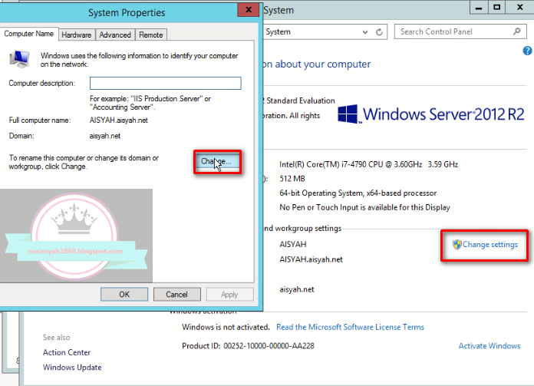
Task: Close the System Properties dialog
Action: (x=249, y=10)
